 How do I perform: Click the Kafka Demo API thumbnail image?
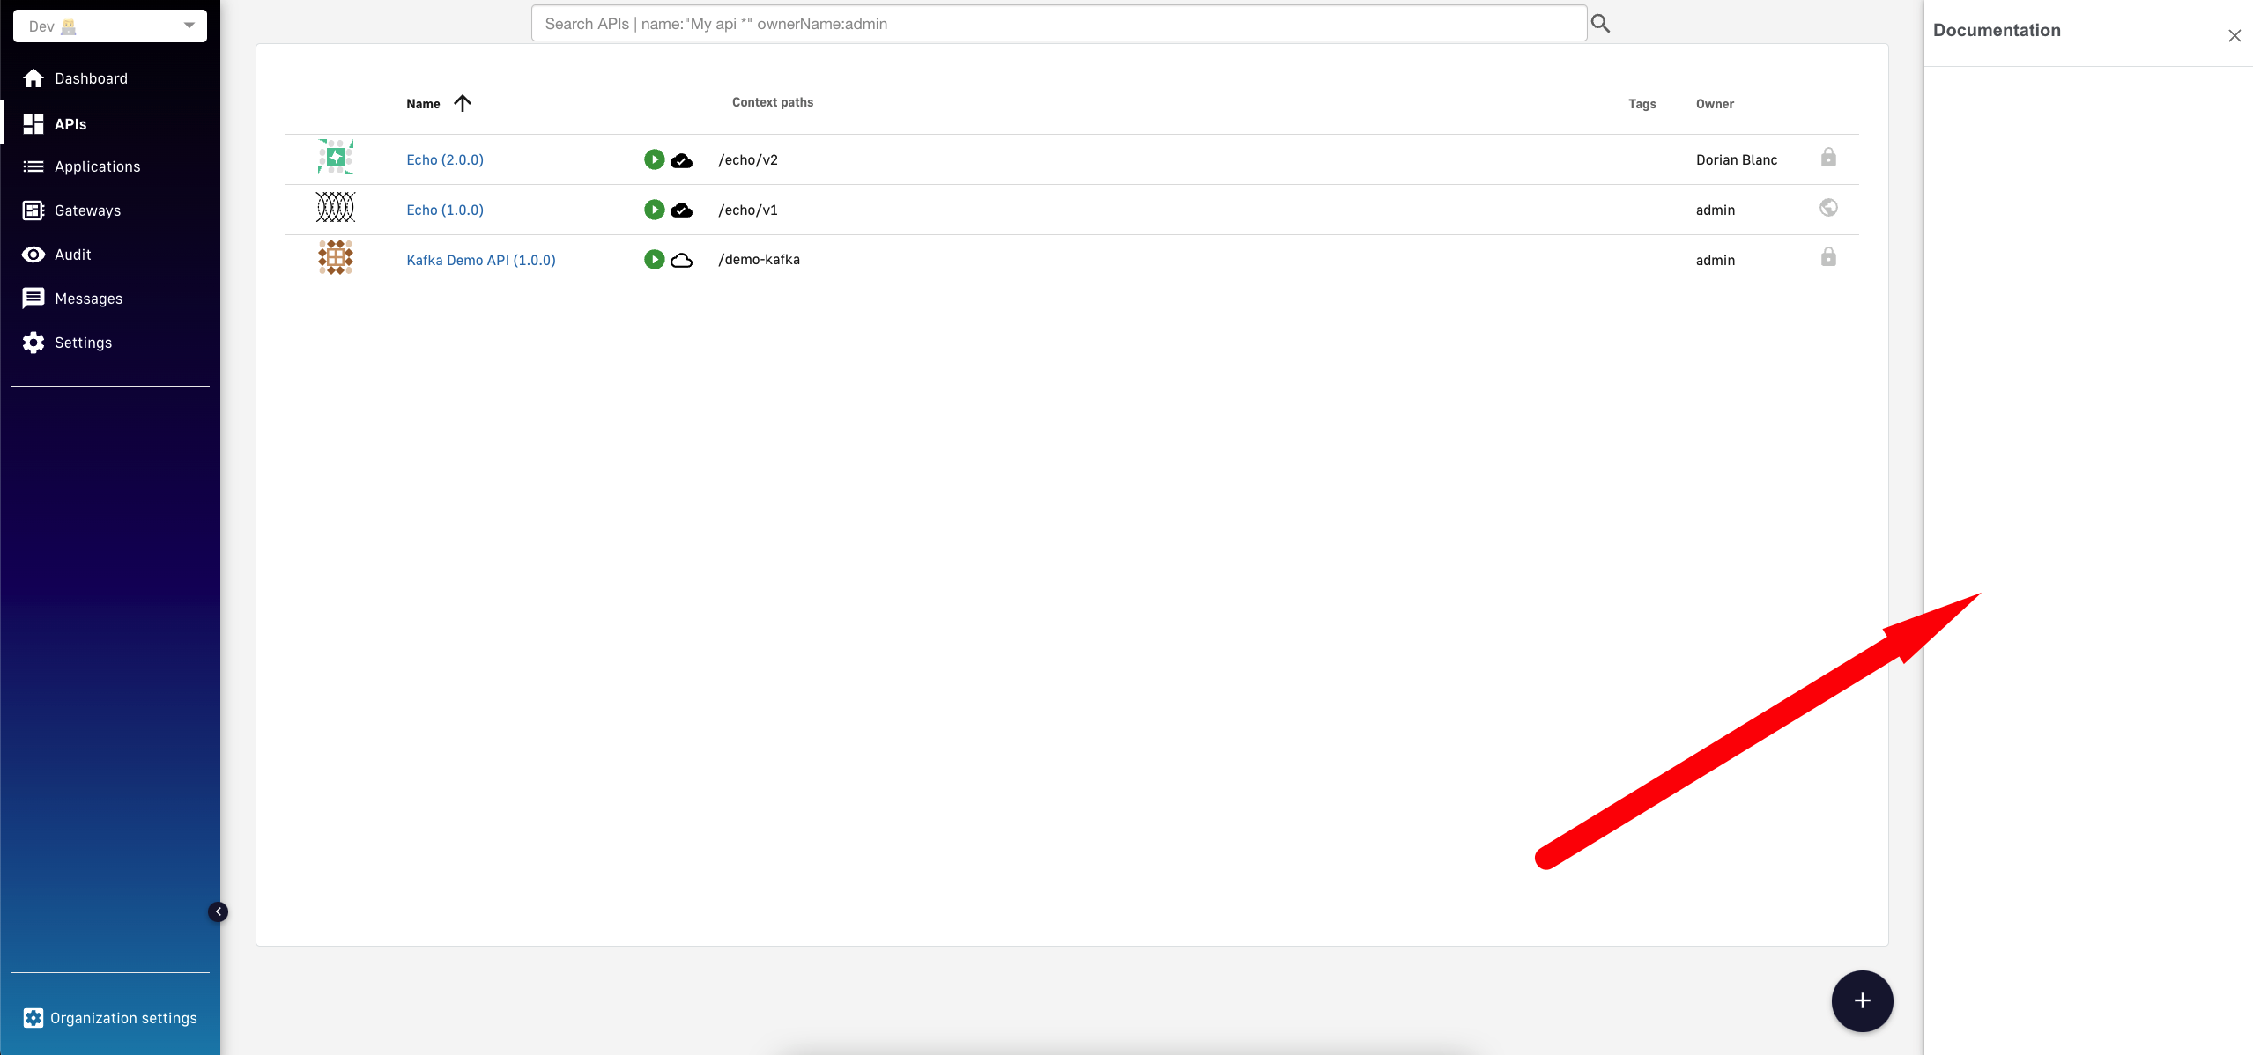coord(336,257)
